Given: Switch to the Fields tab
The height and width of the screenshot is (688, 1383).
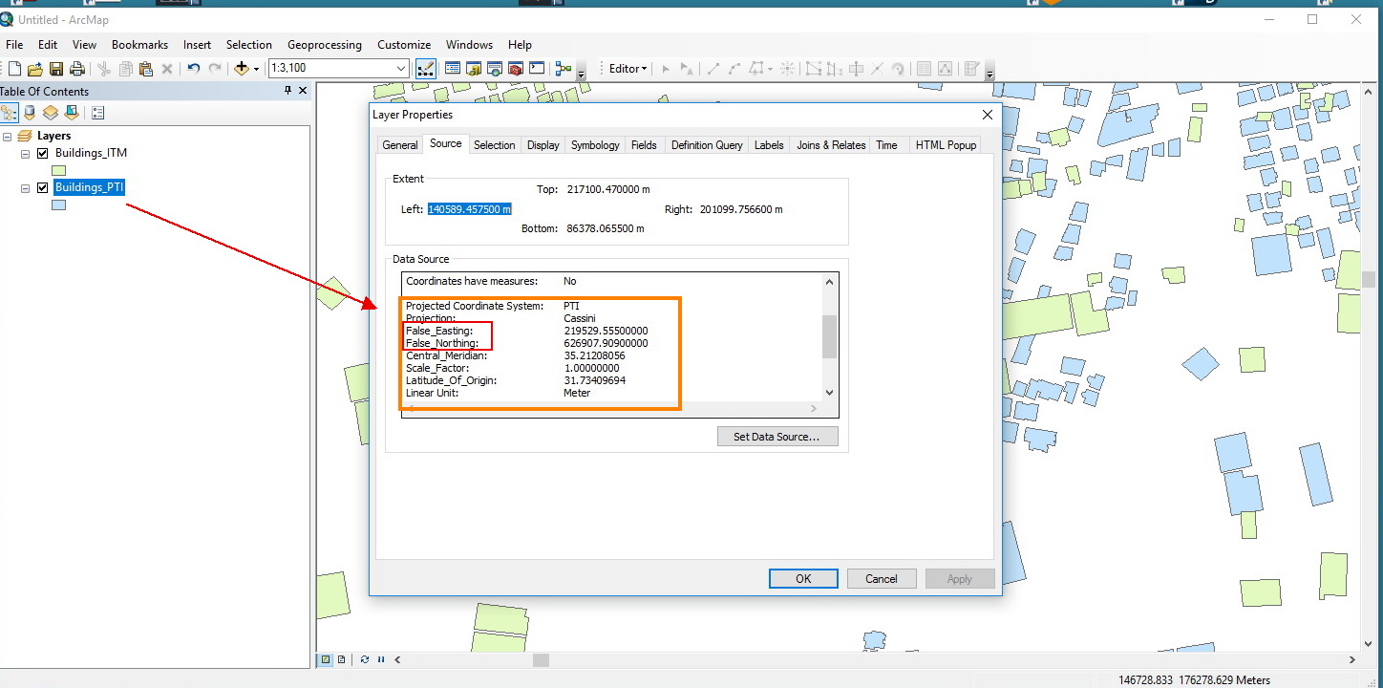Looking at the screenshot, I should pyautogui.click(x=644, y=145).
